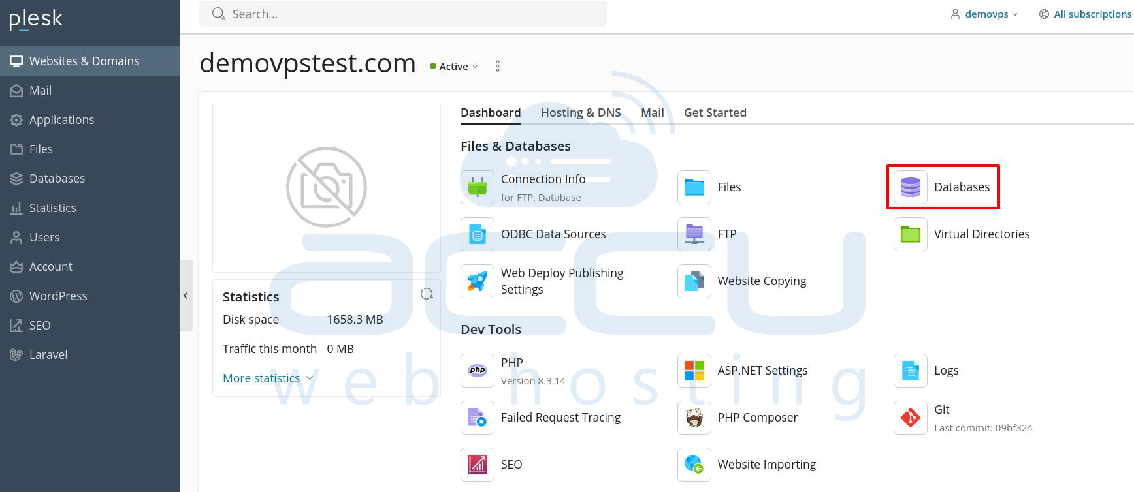Open the Databases stack icon in dashboard
Viewport: 1134px width, 492px height.
911,187
